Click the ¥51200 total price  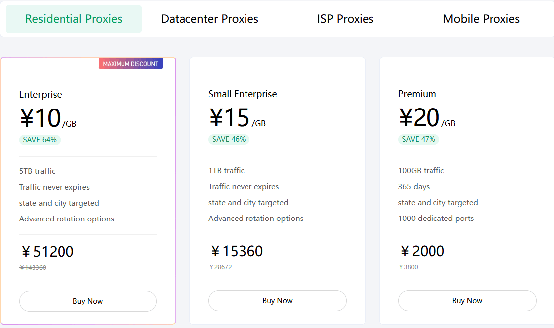click(47, 252)
